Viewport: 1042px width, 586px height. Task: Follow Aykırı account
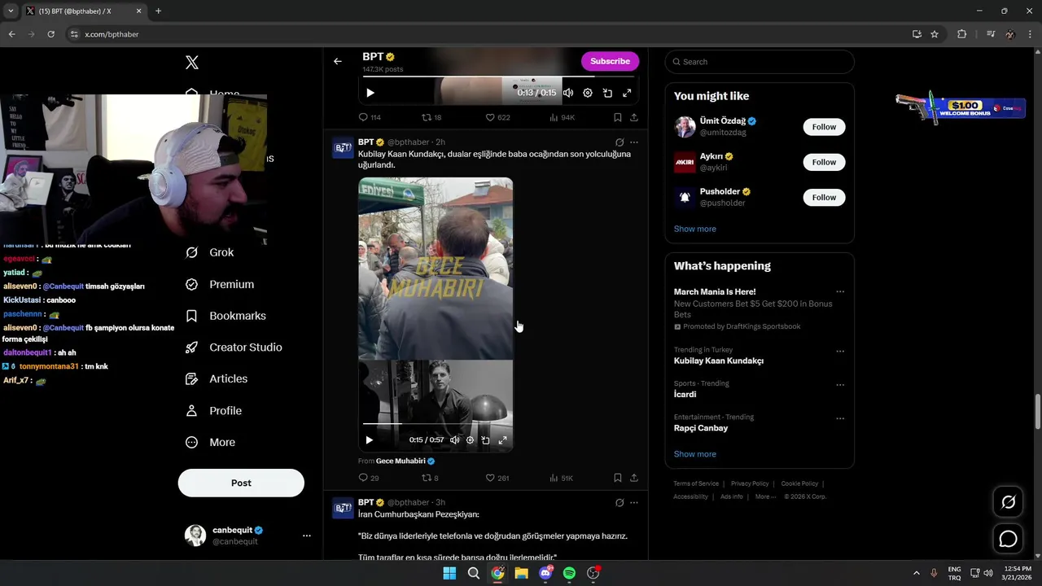[824, 162]
